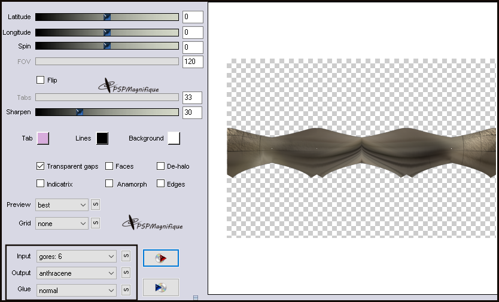Click the Longitude slider handle

click(x=107, y=32)
